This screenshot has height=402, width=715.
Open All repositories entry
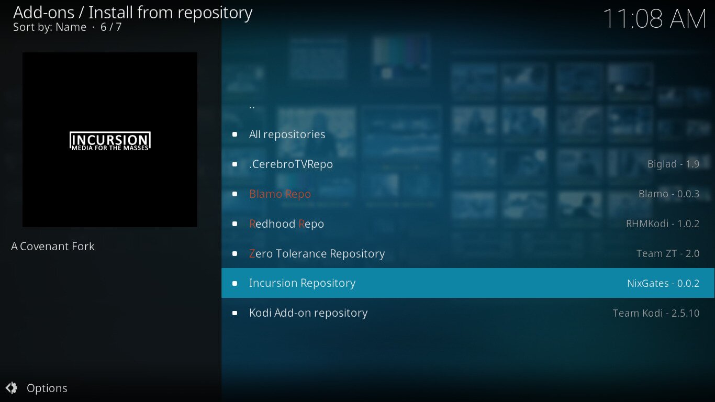pyautogui.click(x=468, y=135)
